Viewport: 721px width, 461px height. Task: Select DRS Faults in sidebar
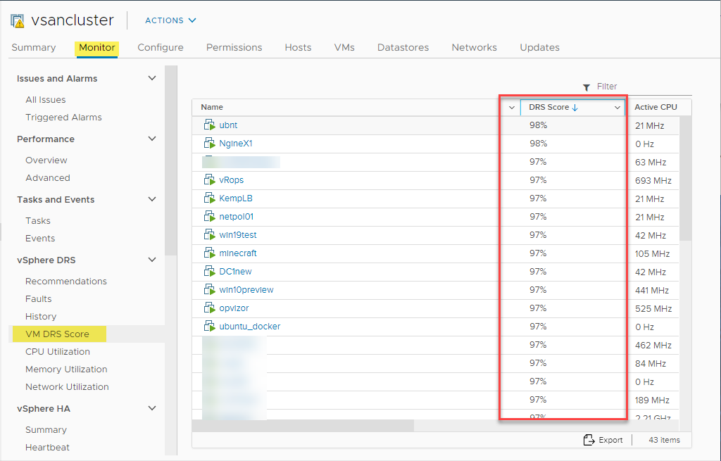(38, 298)
